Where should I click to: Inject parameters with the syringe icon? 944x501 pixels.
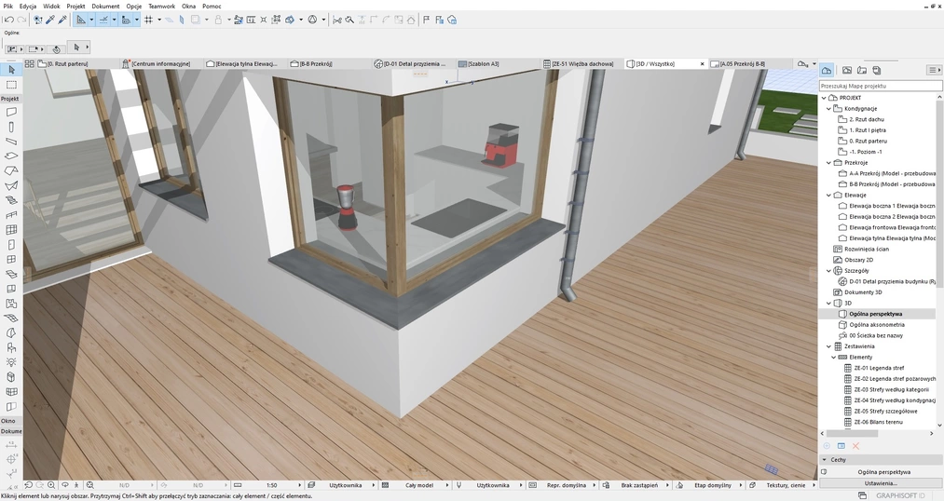[62, 20]
